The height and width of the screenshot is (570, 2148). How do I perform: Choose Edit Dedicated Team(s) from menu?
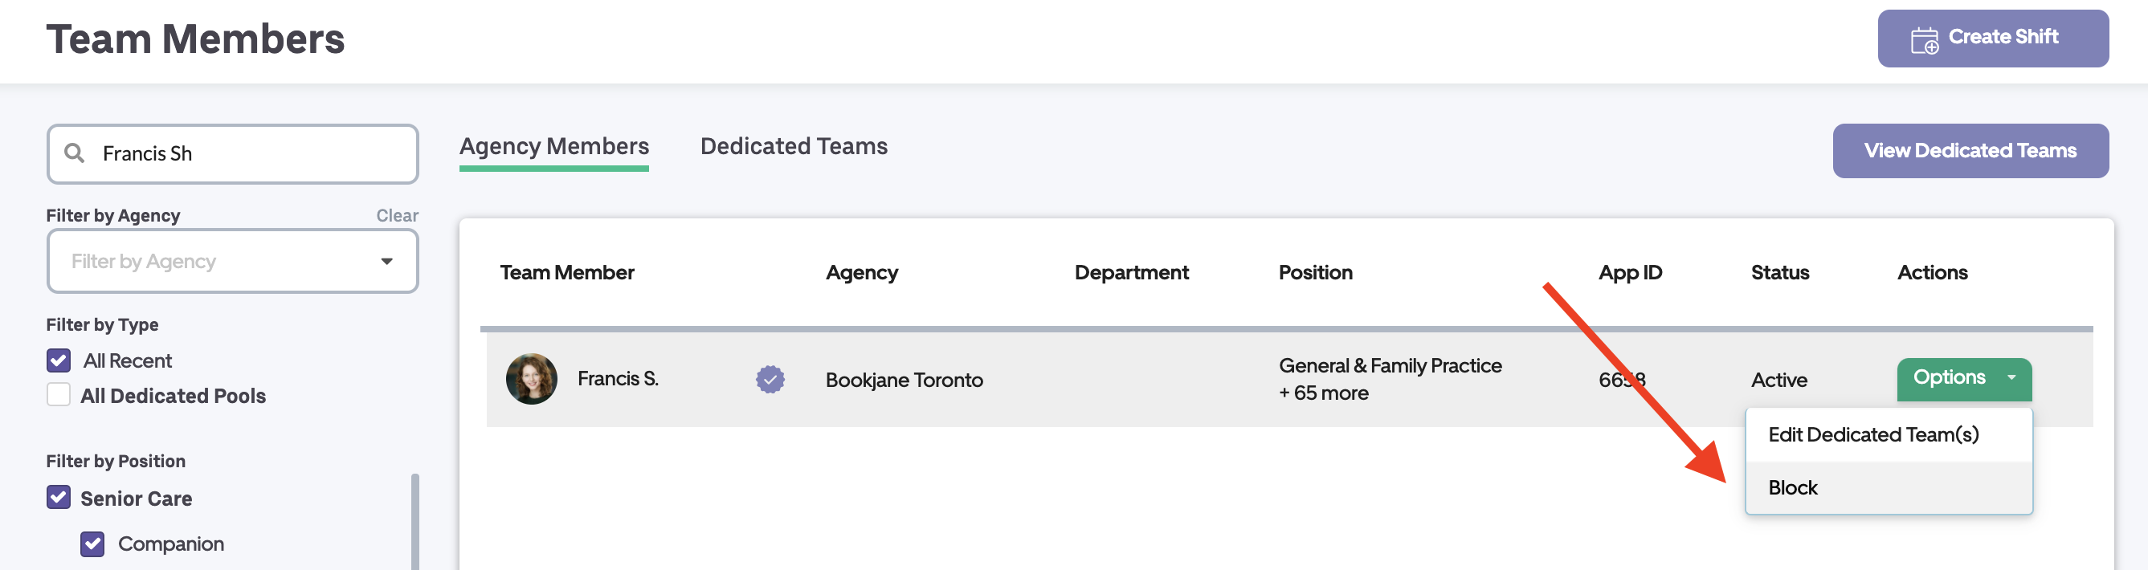(x=1872, y=434)
